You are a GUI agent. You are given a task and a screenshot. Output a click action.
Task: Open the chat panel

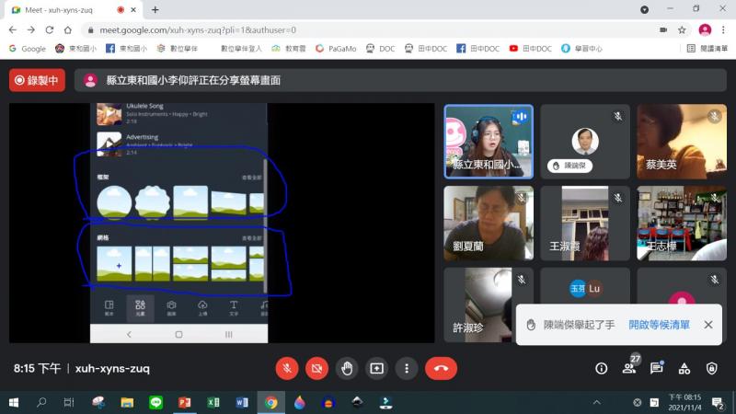[656, 369]
